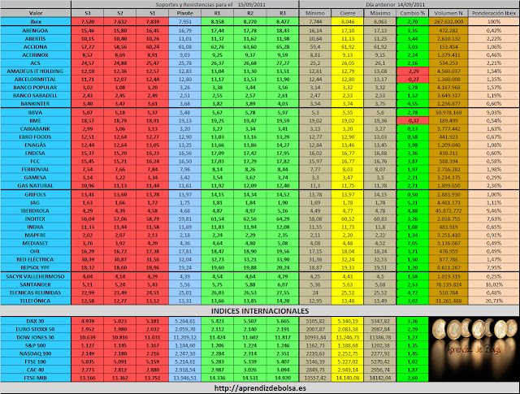Image resolution: width=520 pixels, height=394 pixels.
Task: Select the 'ENDESA' row name cell
Action: point(36,154)
